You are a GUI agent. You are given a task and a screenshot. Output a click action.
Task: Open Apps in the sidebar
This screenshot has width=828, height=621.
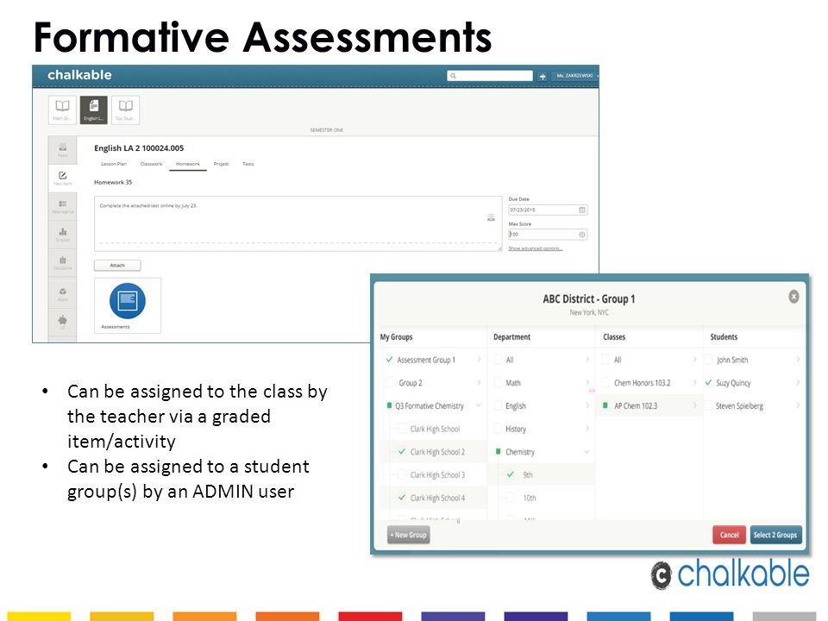click(x=62, y=293)
